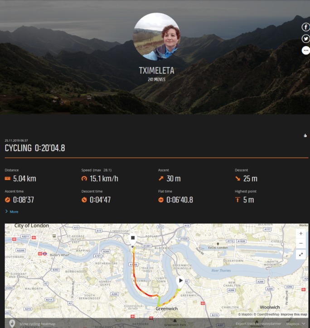Screen dimensions: 310x328
Task: Open TXIMELETA profile name
Action: point(156,71)
